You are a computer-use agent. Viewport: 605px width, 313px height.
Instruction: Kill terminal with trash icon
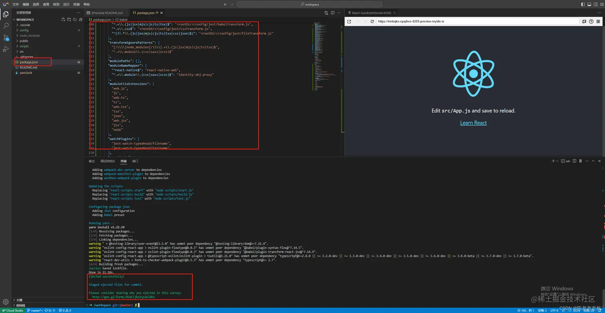pos(581,161)
